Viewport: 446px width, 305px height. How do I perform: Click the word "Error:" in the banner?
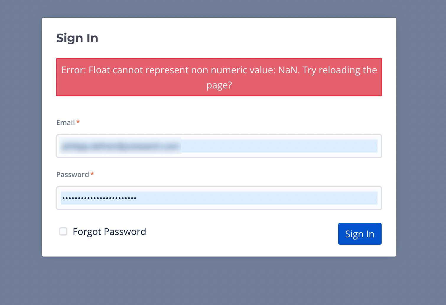[74, 70]
